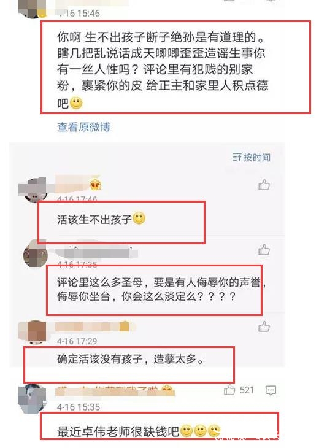Select the comment 活该生不出孩子
The height and width of the screenshot is (448, 327).
[x=101, y=219]
